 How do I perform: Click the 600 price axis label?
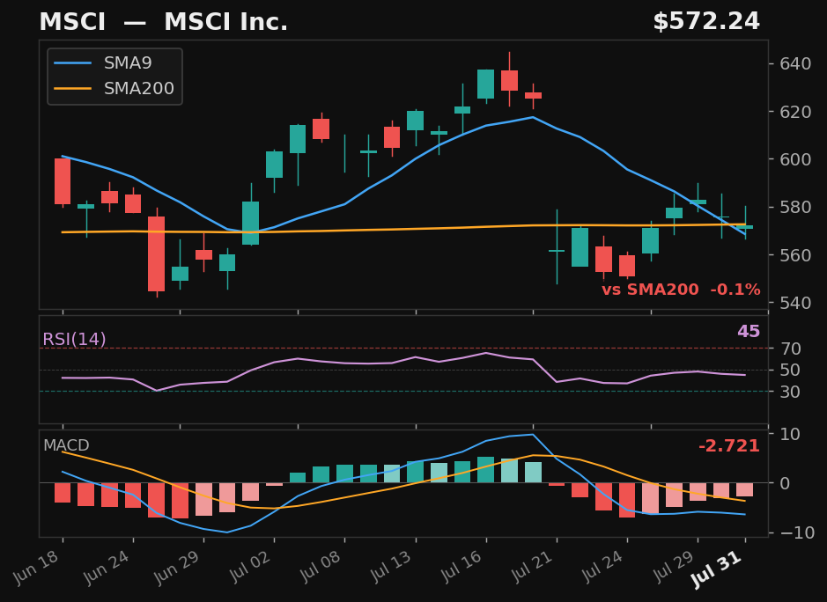796,159
